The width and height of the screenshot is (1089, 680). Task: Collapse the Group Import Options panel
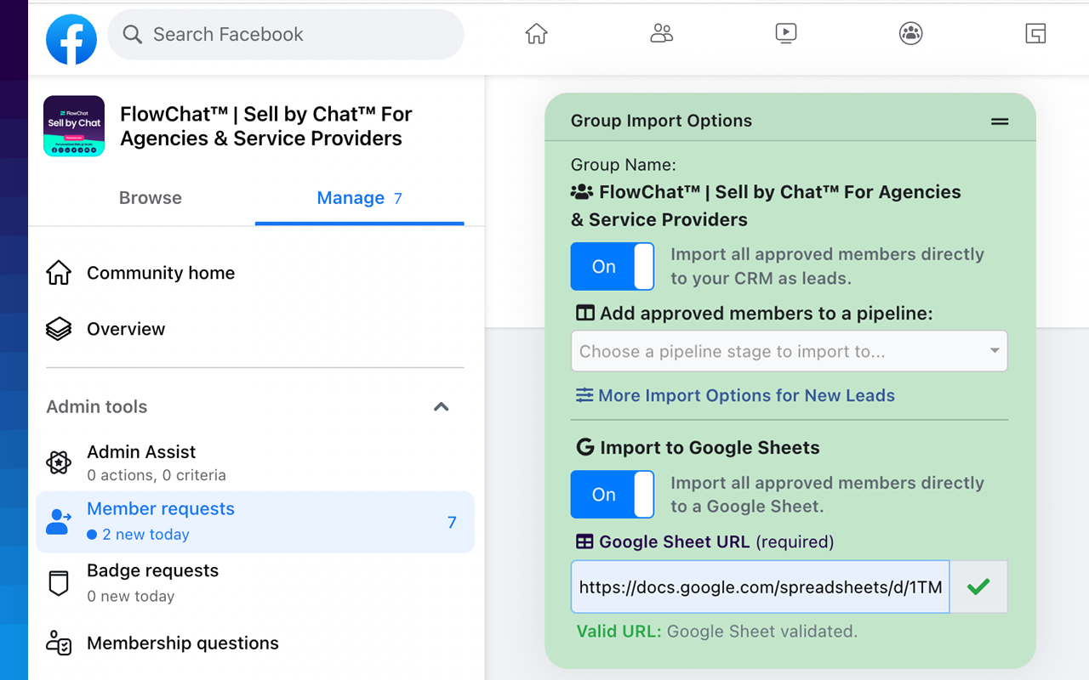[x=999, y=121]
